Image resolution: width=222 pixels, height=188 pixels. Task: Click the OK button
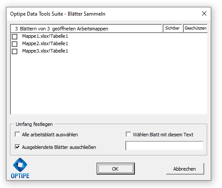coord(116,169)
